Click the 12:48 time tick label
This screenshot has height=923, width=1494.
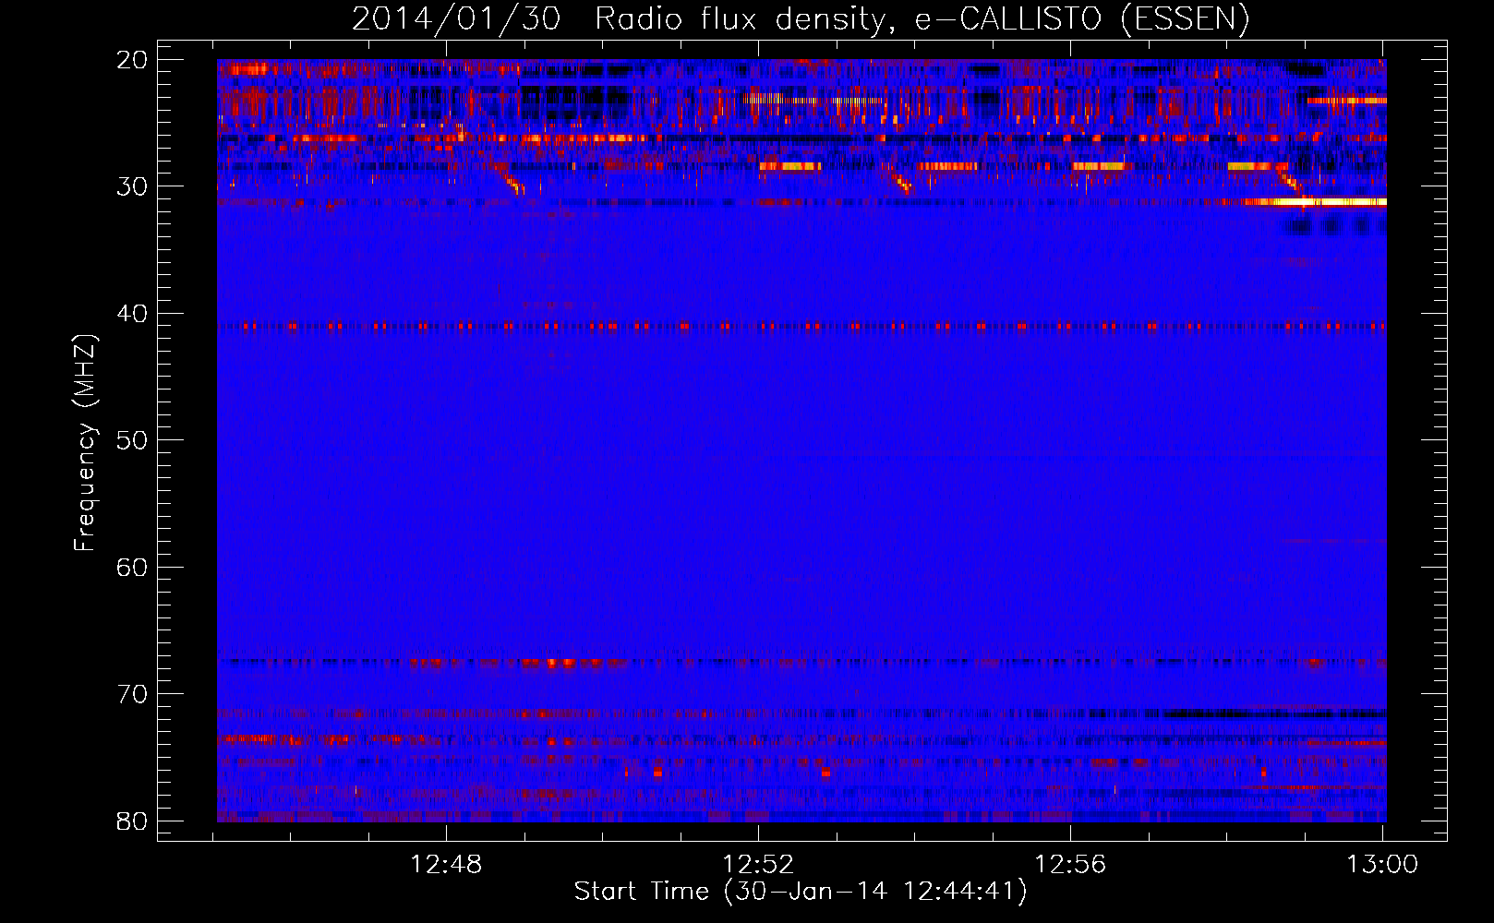coord(446,865)
